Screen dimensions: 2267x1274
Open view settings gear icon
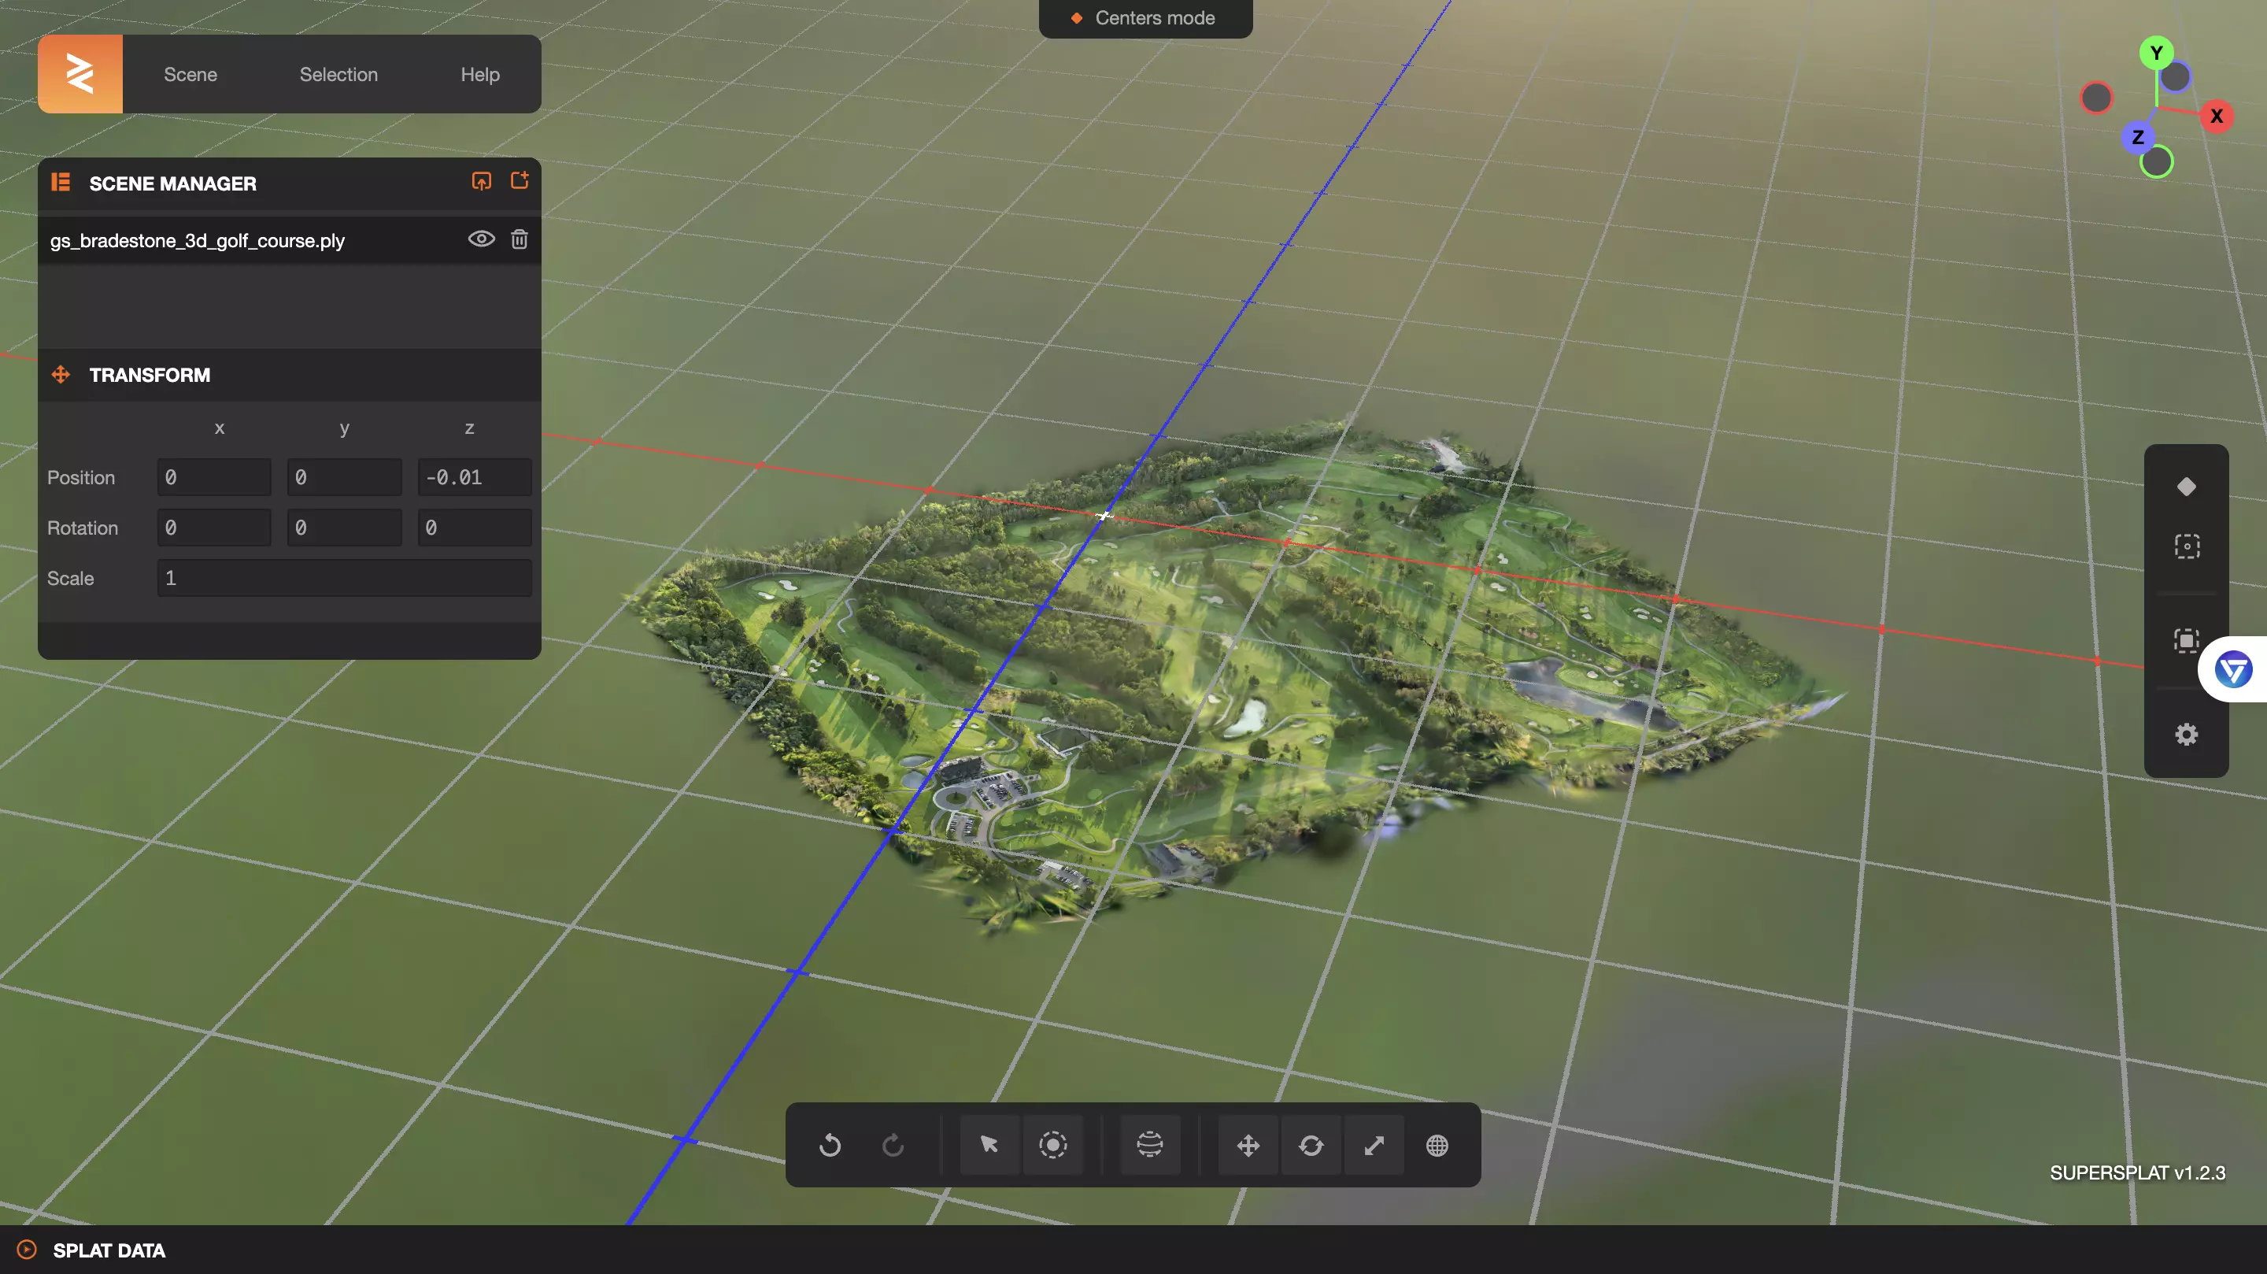2186,733
